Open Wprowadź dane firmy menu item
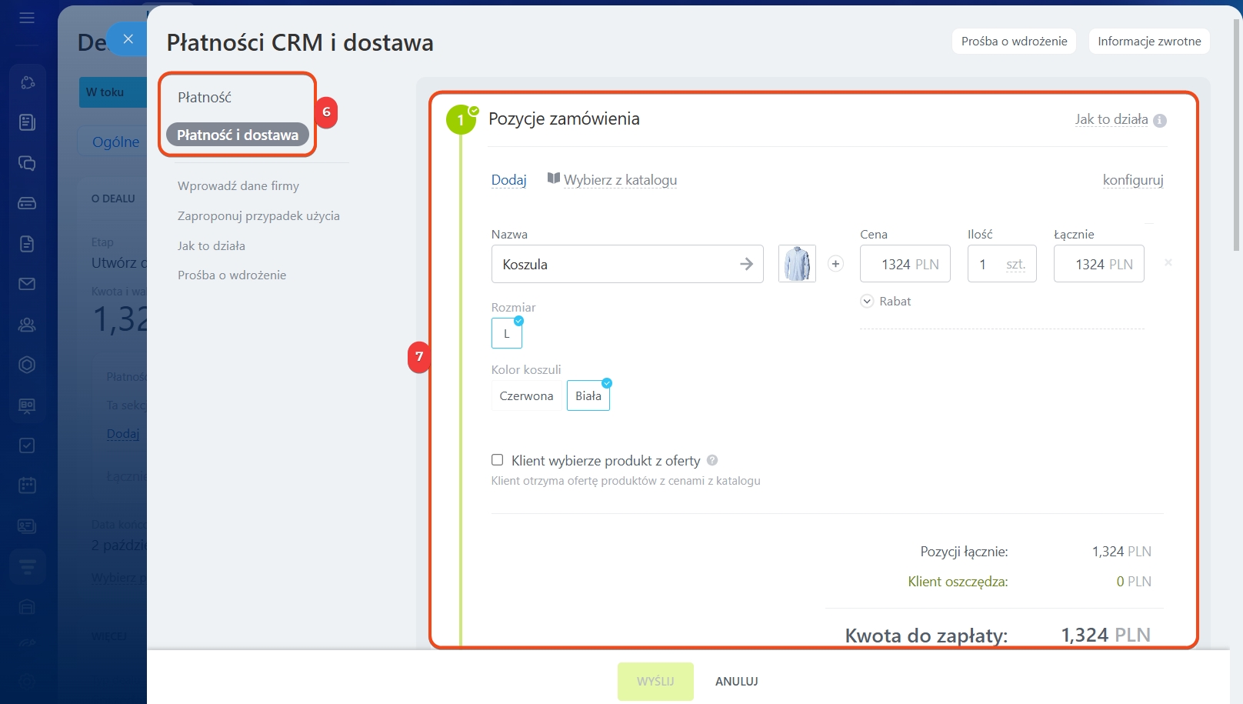1243x704 pixels. point(238,185)
